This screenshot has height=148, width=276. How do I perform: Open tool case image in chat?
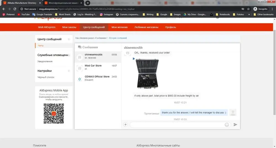(147, 73)
